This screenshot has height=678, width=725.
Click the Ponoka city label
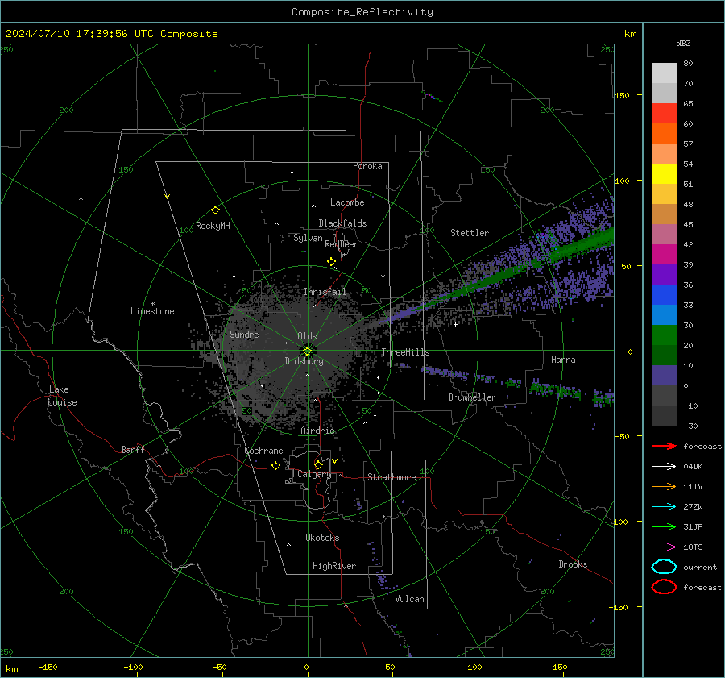(x=367, y=166)
